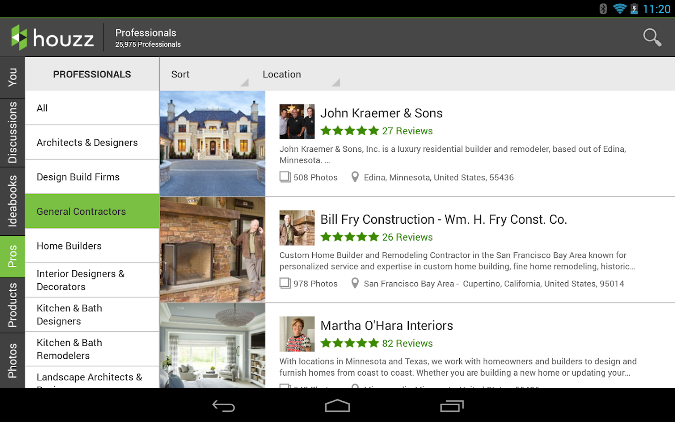Switch to the Discussions tab

click(13, 133)
